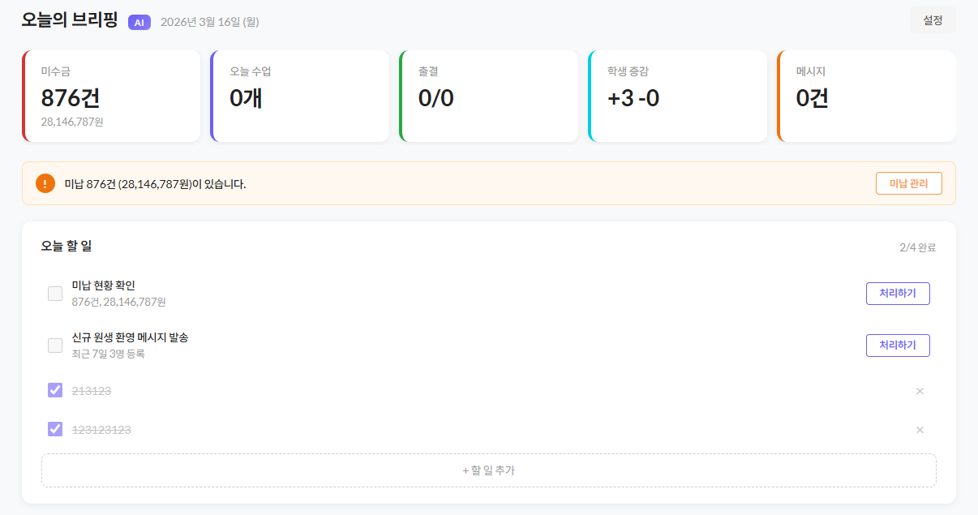Viewport: 978px width, 515px height.
Task: Delete the 213123 to-do item
Action: [920, 391]
